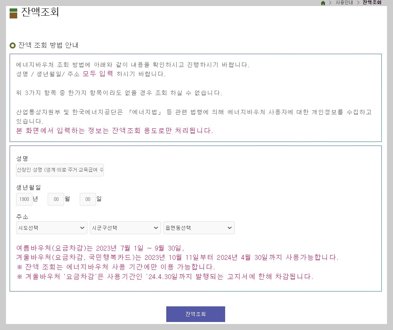Click the blue-bordered guidance notice box
Viewport: 393px width, 330px height.
point(195,97)
